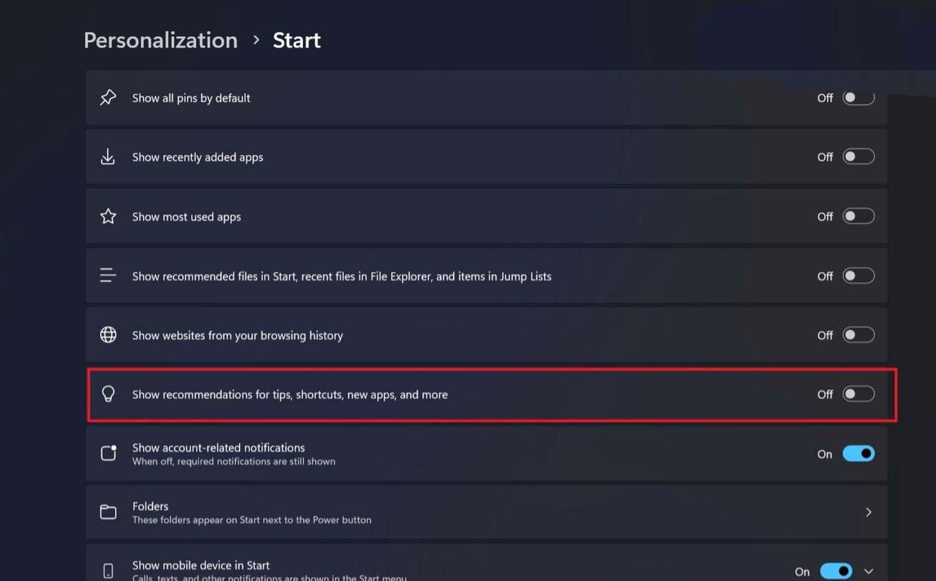Turn off Show mobile device in Start
The image size is (936, 581).
pyautogui.click(x=836, y=571)
